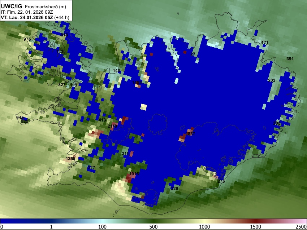
Task: Click the map value "413"
Action: 102,120
